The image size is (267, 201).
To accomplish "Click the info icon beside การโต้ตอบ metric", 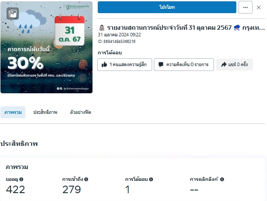I will point(151,179).
